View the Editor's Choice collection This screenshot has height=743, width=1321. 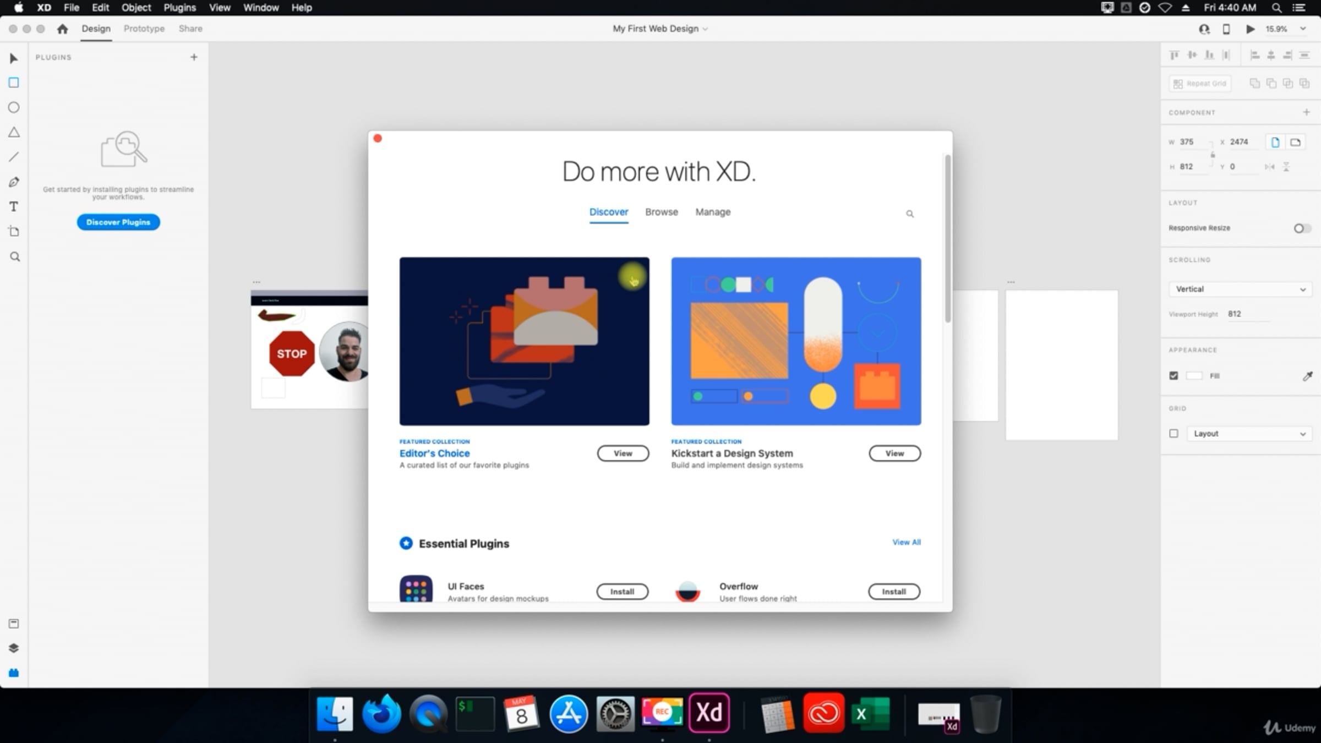click(x=623, y=454)
